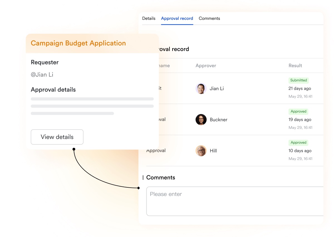Viewport: 334px width, 237px height.
Task: Click Buckner's avatar photo
Action: pyautogui.click(x=201, y=120)
